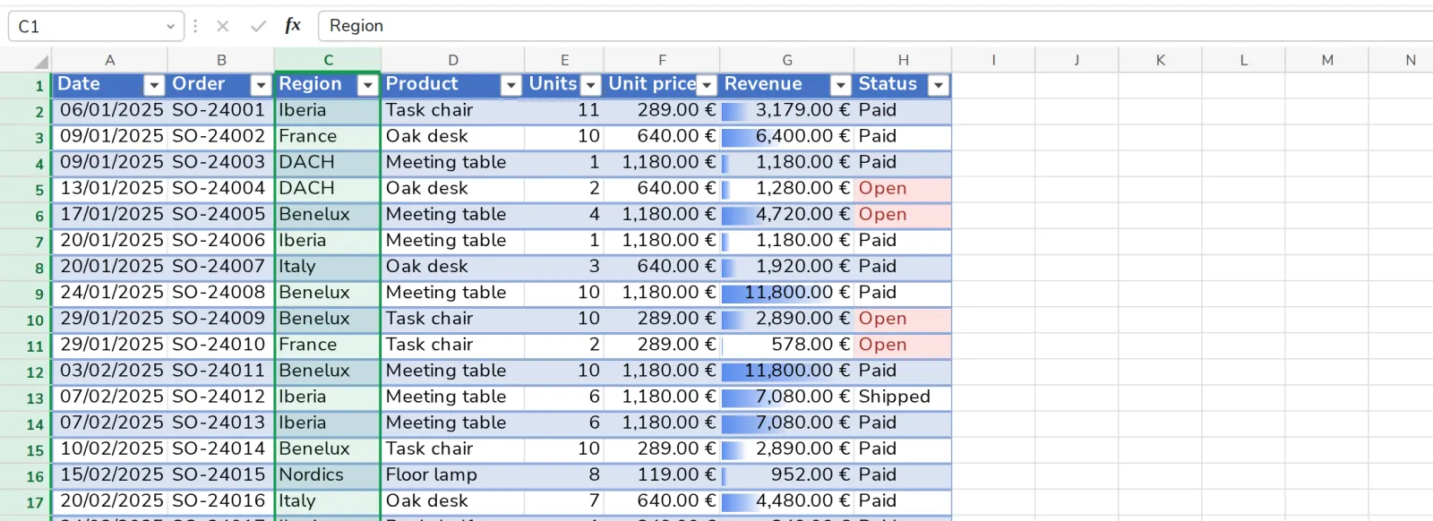1433x521 pixels.
Task: Click the accept checkmark formula icon
Action: click(x=258, y=26)
